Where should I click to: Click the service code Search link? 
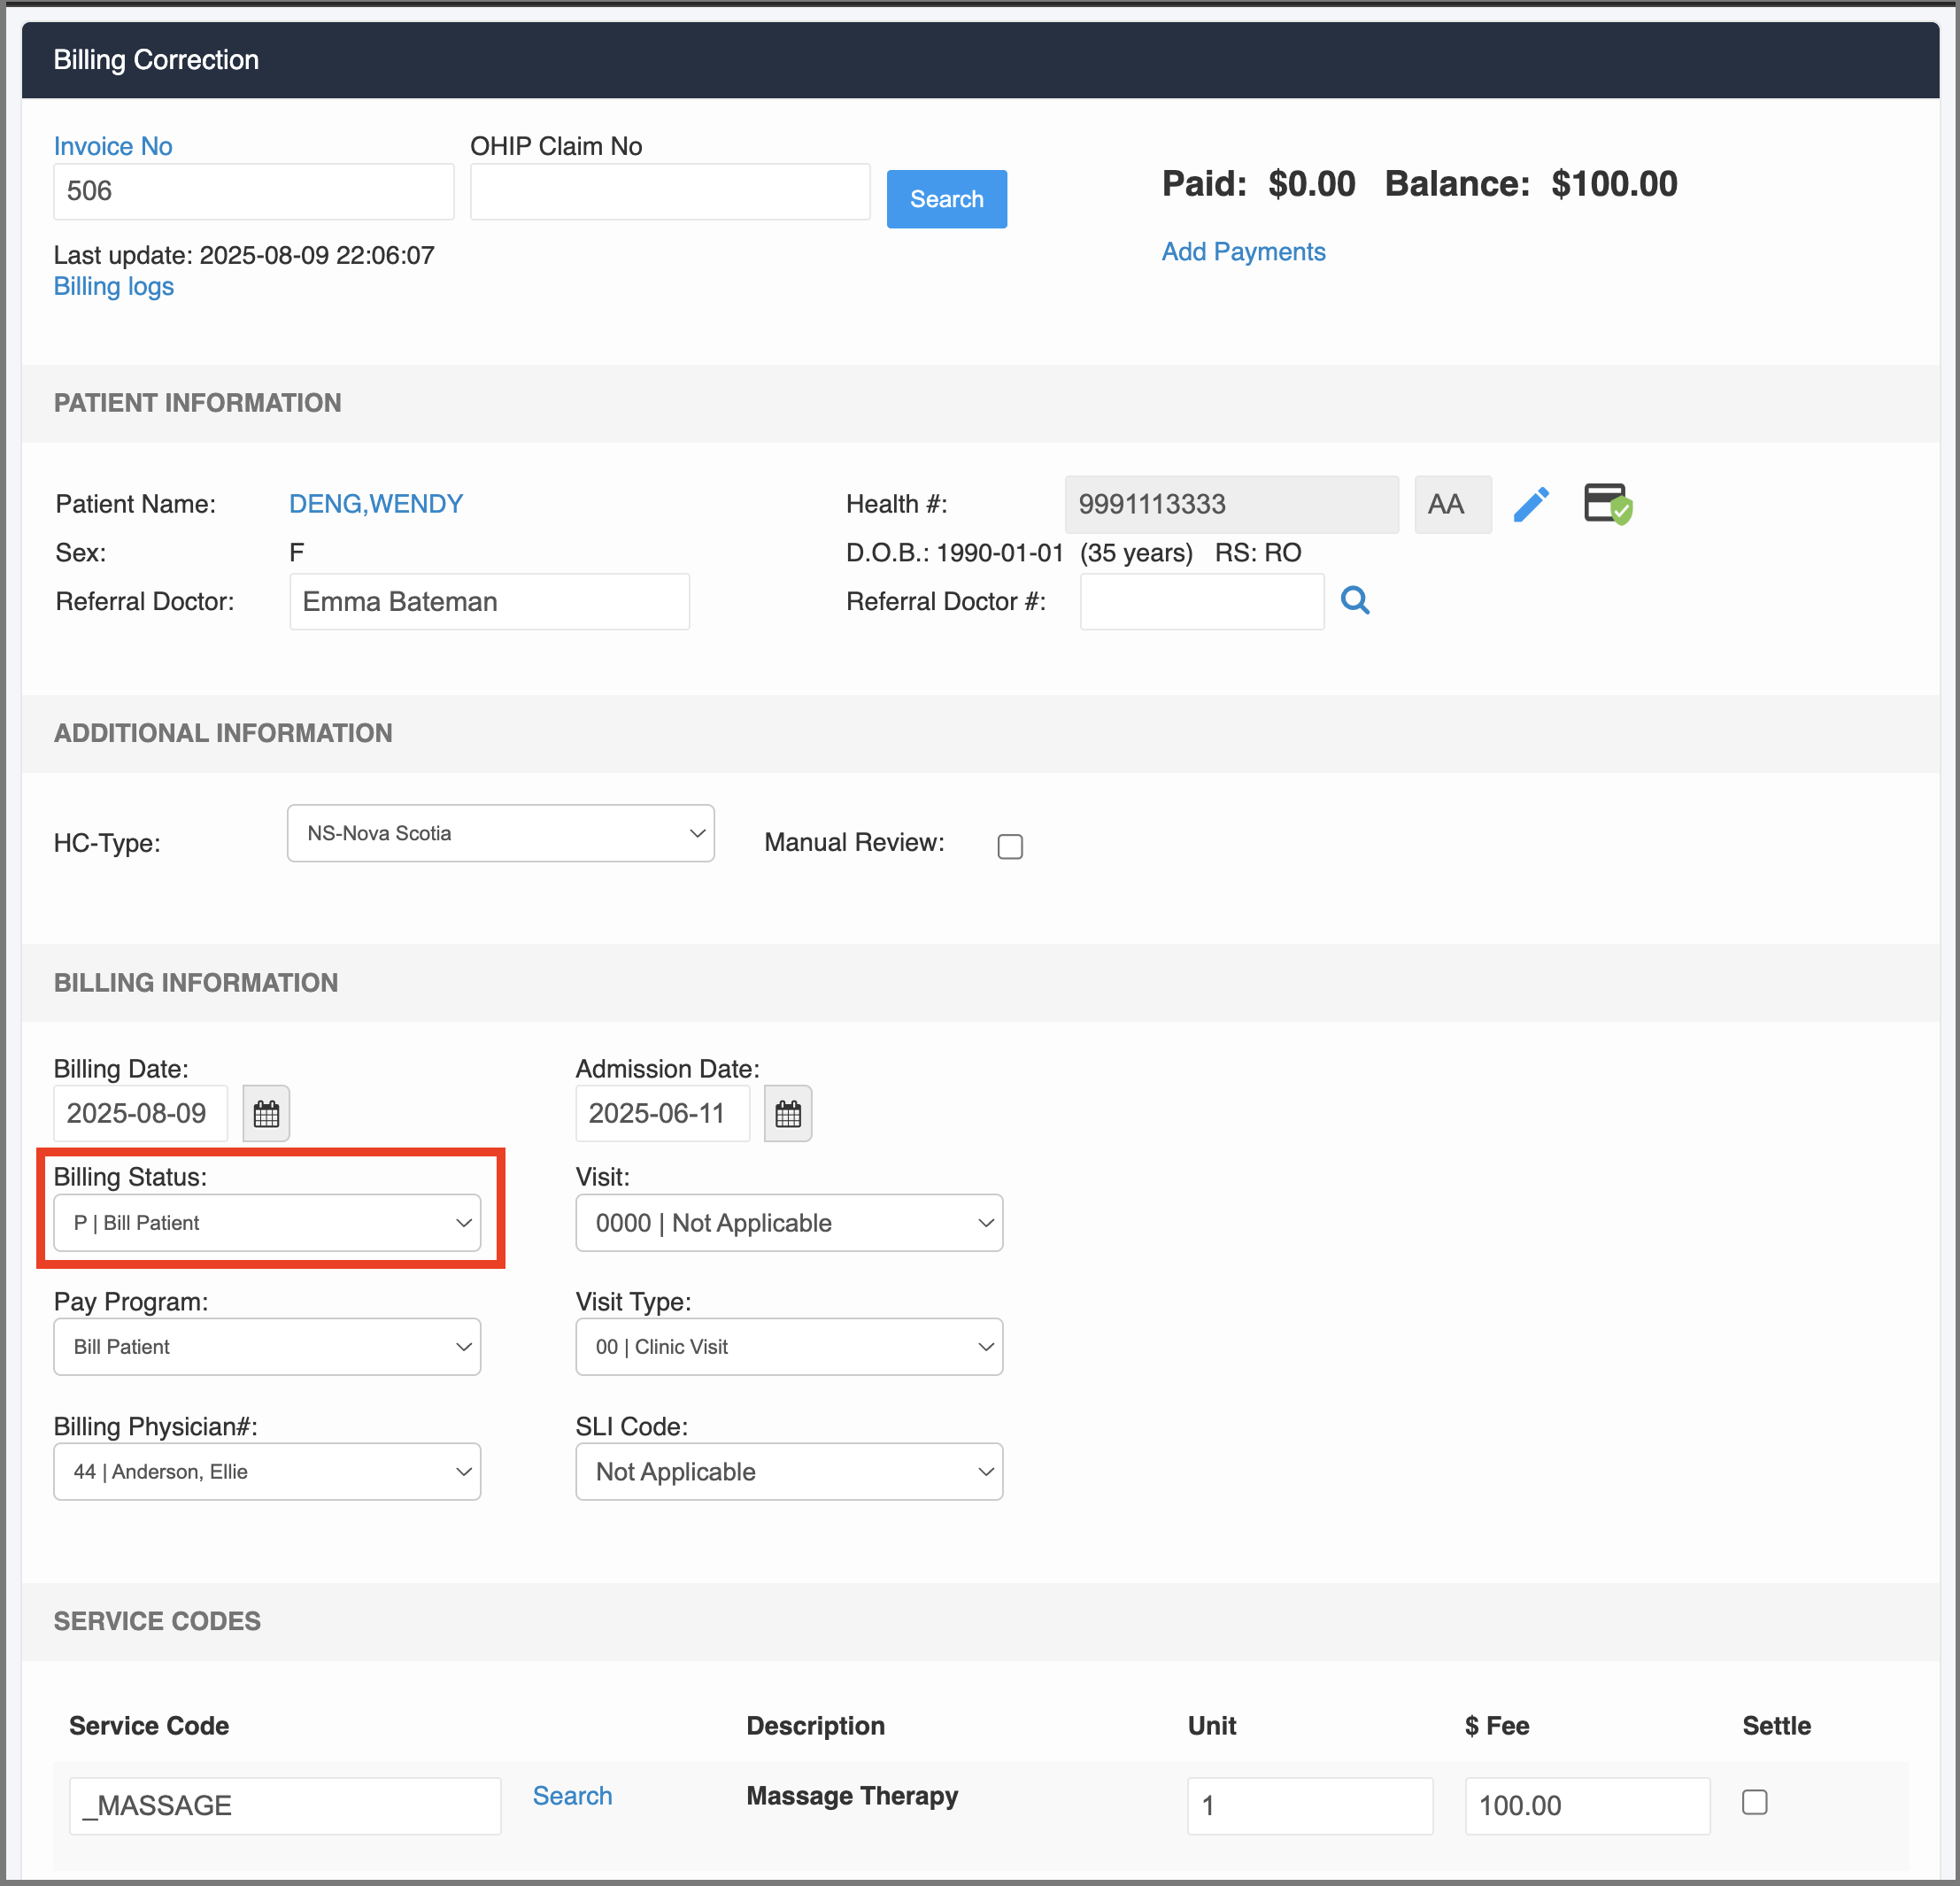pyautogui.click(x=572, y=1796)
